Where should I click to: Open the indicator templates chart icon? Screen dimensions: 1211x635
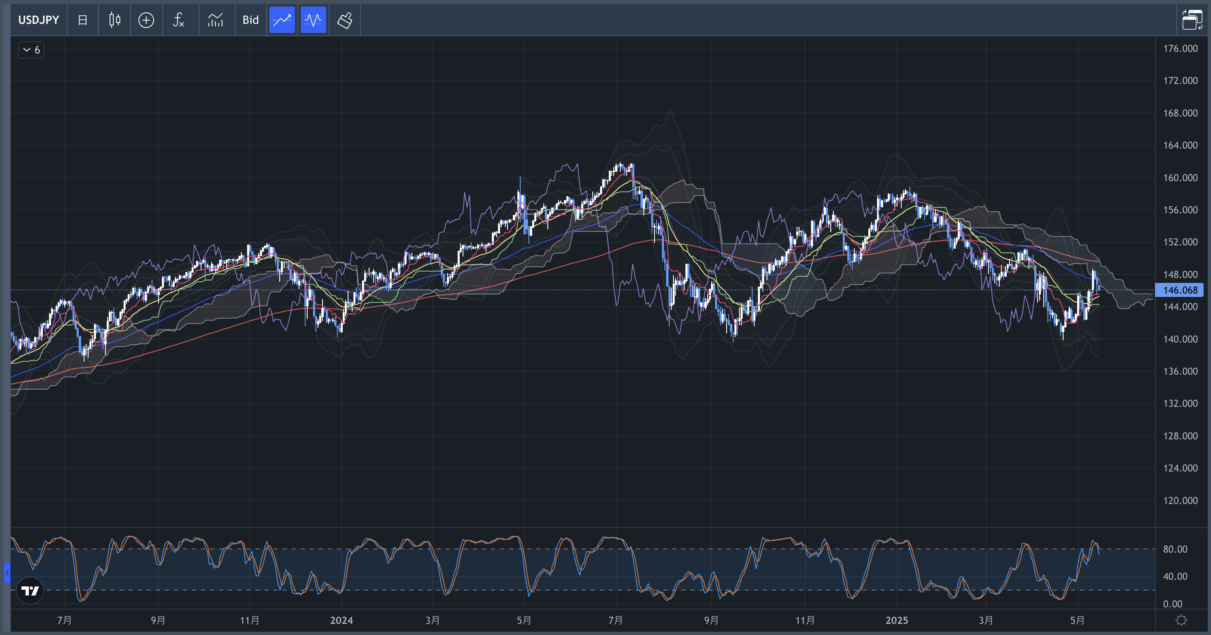215,20
